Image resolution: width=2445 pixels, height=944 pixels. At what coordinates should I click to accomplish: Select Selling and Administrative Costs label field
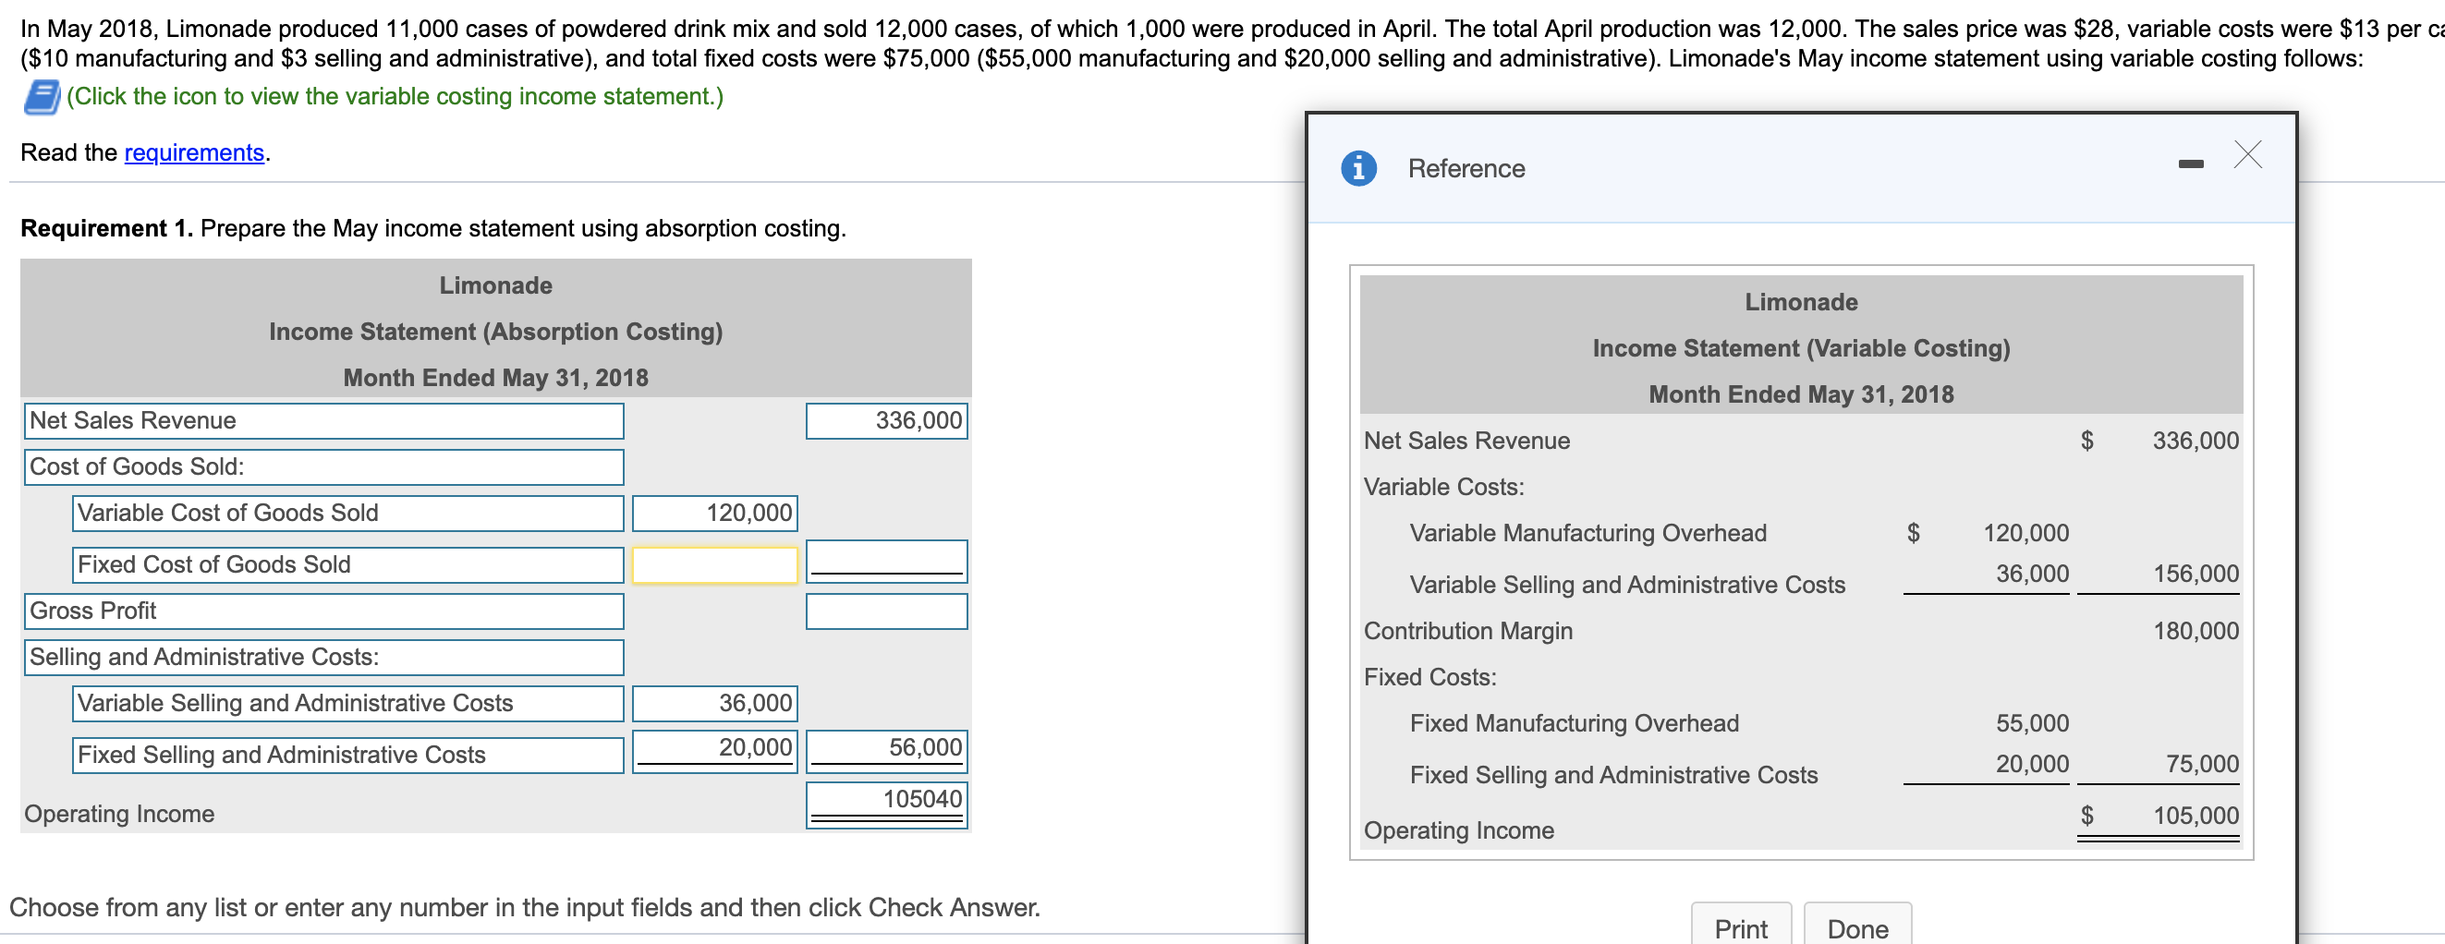coord(323,658)
